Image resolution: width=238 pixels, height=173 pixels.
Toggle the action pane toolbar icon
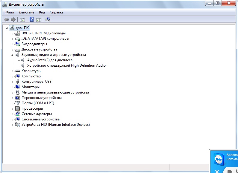(x=39, y=19)
